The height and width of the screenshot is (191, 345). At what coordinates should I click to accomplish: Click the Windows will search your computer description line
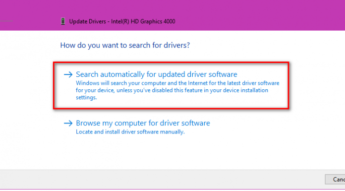(x=177, y=83)
